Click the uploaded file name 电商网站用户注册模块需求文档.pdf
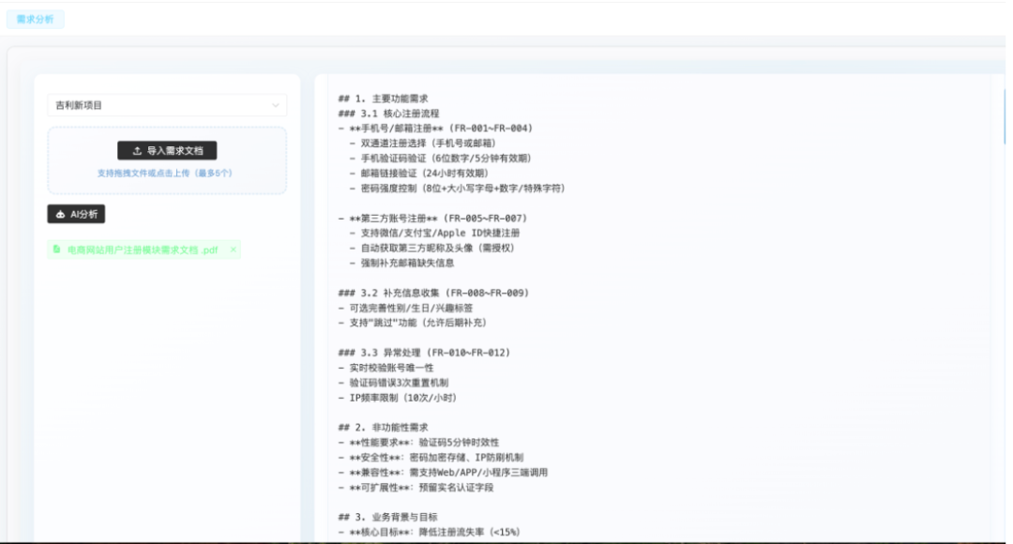 141,250
